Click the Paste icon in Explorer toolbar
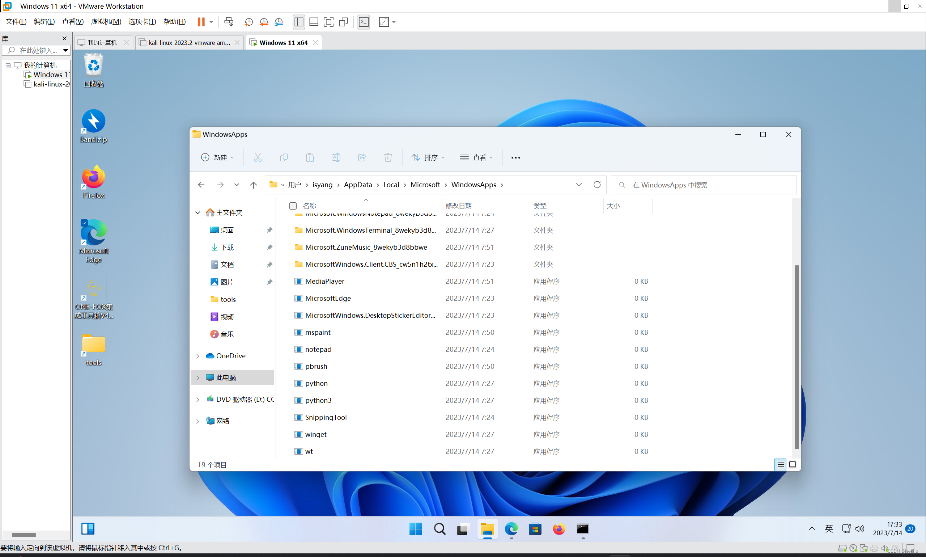 pos(310,157)
